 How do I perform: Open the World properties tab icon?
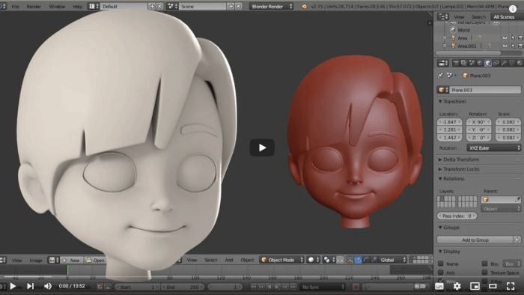coord(480,63)
